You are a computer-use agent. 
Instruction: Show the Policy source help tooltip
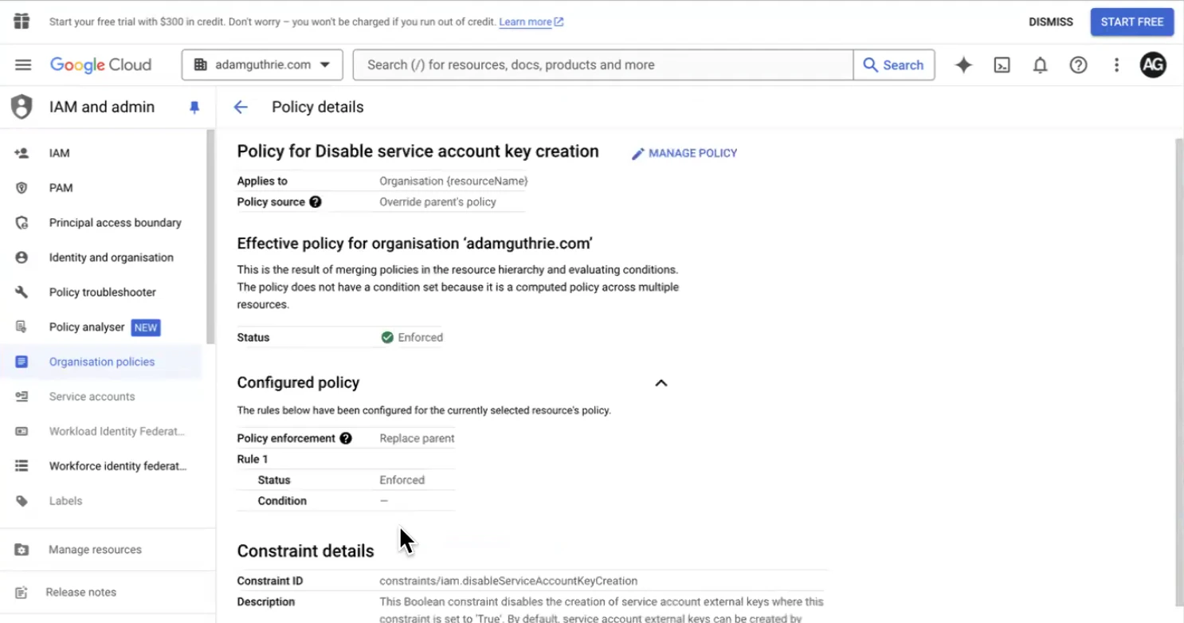315,202
